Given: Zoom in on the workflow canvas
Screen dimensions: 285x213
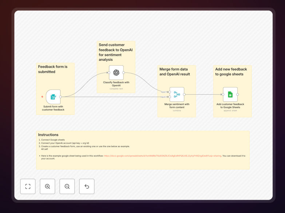Looking at the screenshot, I should pyautogui.click(x=47, y=186).
